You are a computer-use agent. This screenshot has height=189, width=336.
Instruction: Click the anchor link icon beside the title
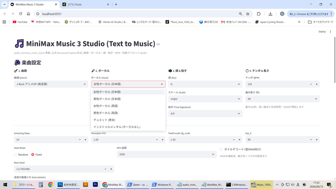point(158,44)
